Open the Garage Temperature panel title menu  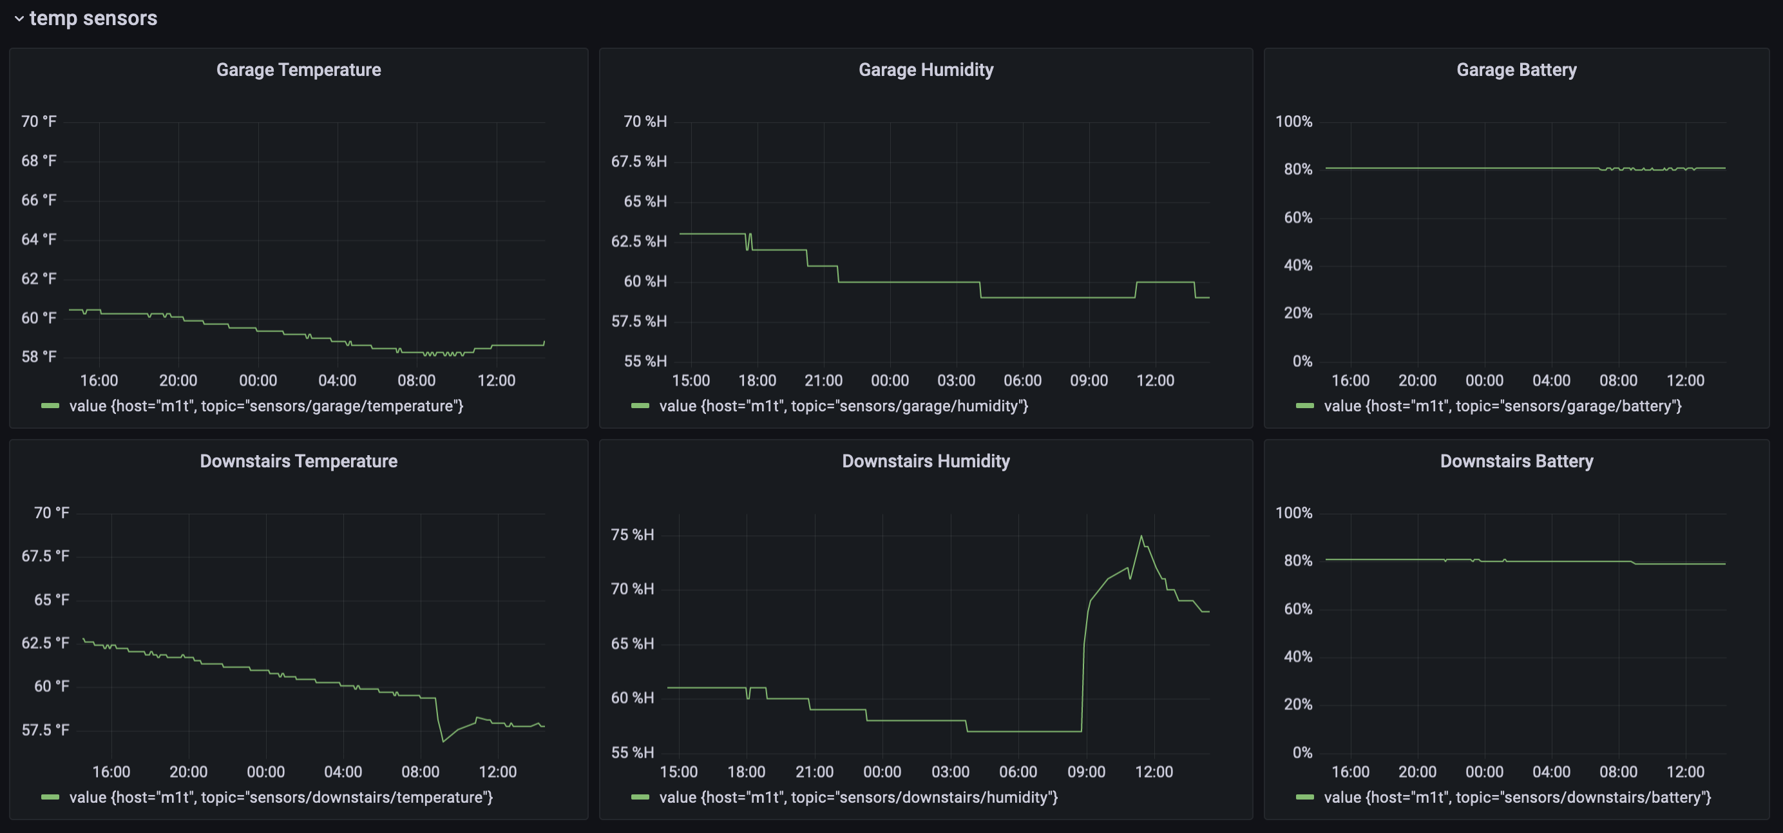(298, 70)
